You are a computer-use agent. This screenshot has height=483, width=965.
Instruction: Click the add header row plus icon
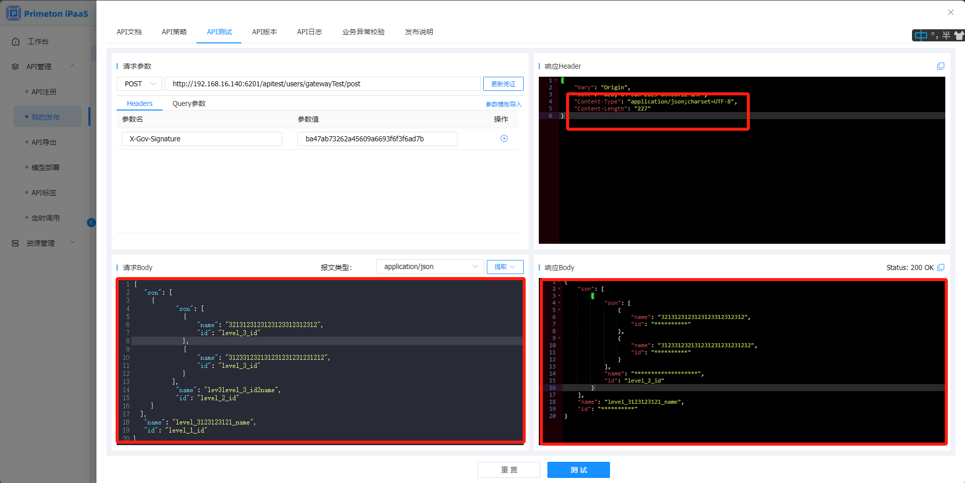[503, 138]
